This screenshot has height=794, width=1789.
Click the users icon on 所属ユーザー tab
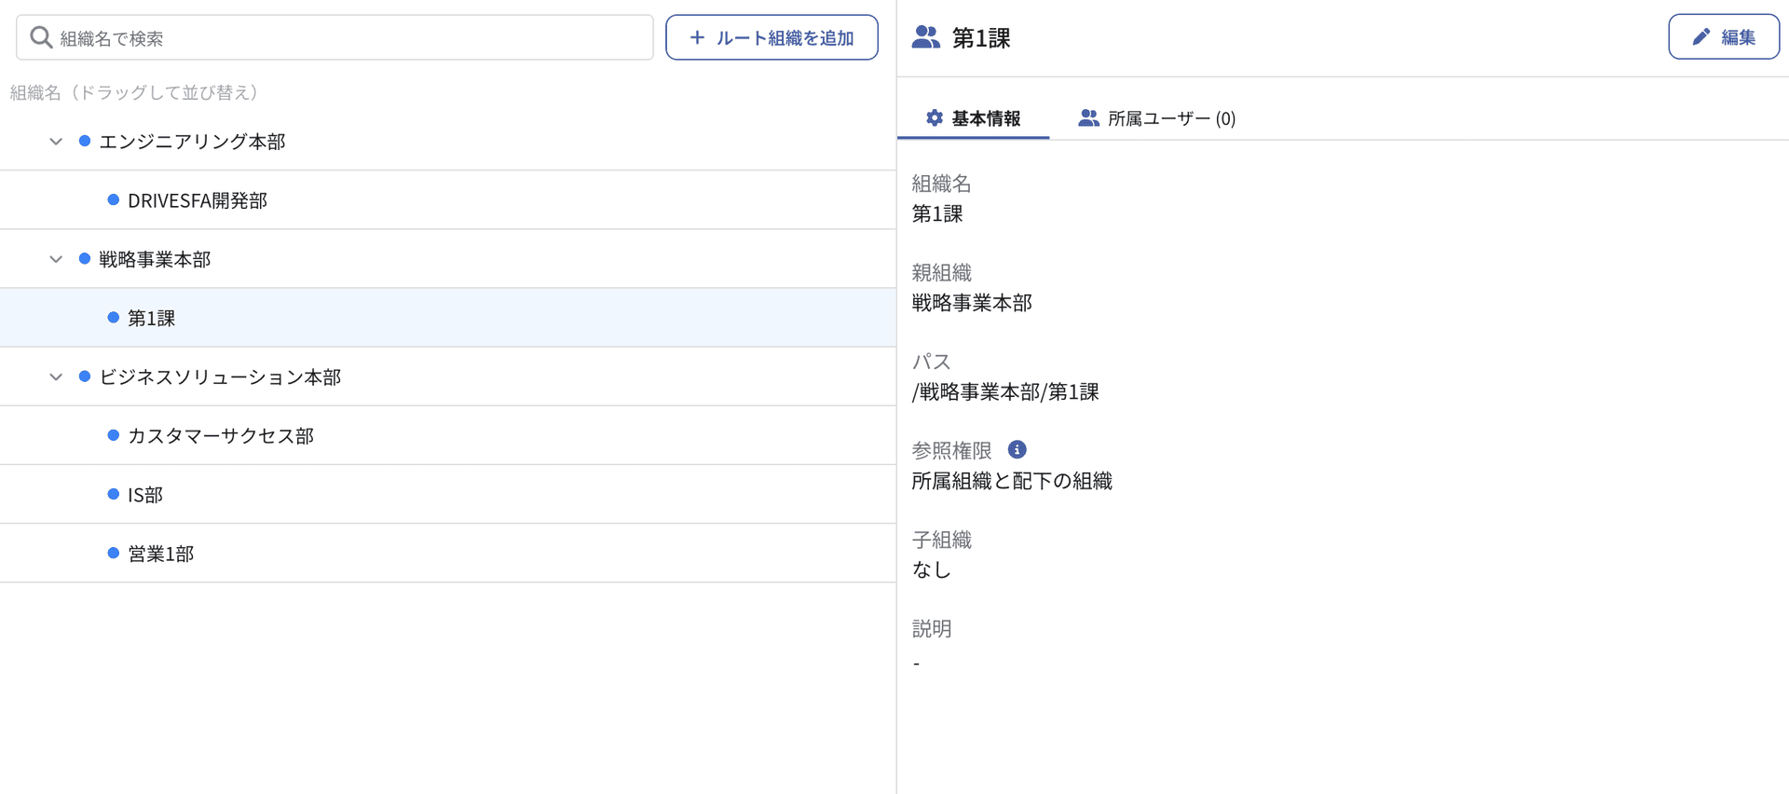(1087, 118)
